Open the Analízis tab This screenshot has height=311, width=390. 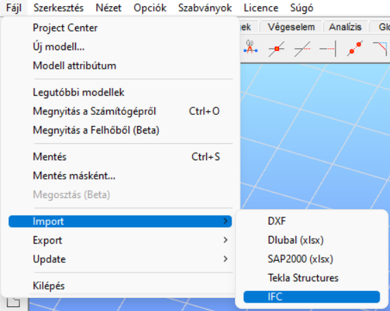(345, 27)
